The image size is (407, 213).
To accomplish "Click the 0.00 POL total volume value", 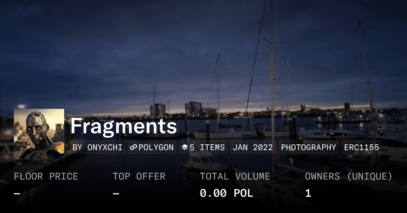I will pos(227,193).
